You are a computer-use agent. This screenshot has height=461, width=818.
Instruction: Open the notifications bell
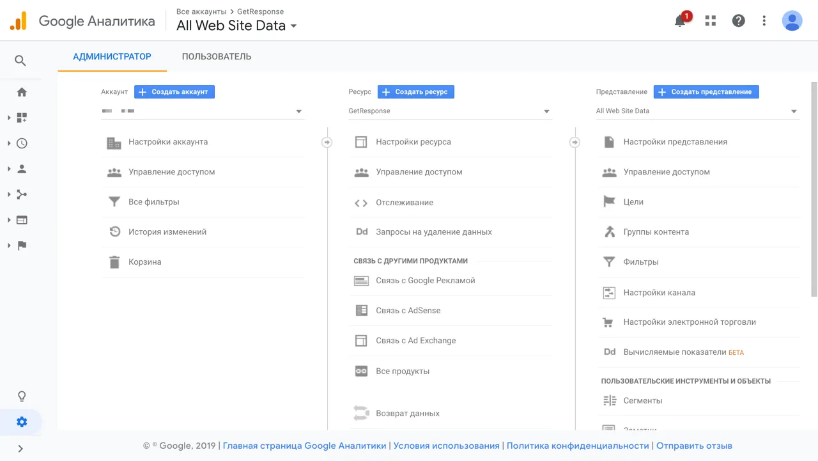(x=680, y=20)
